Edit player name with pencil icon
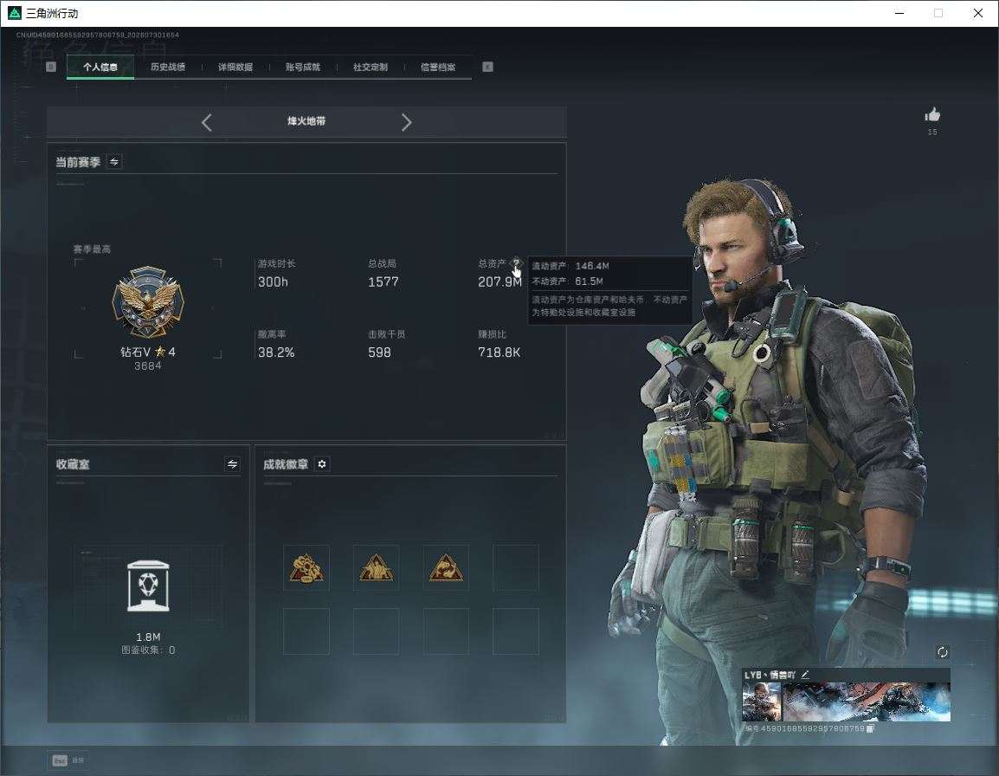999x776 pixels. 805,674
